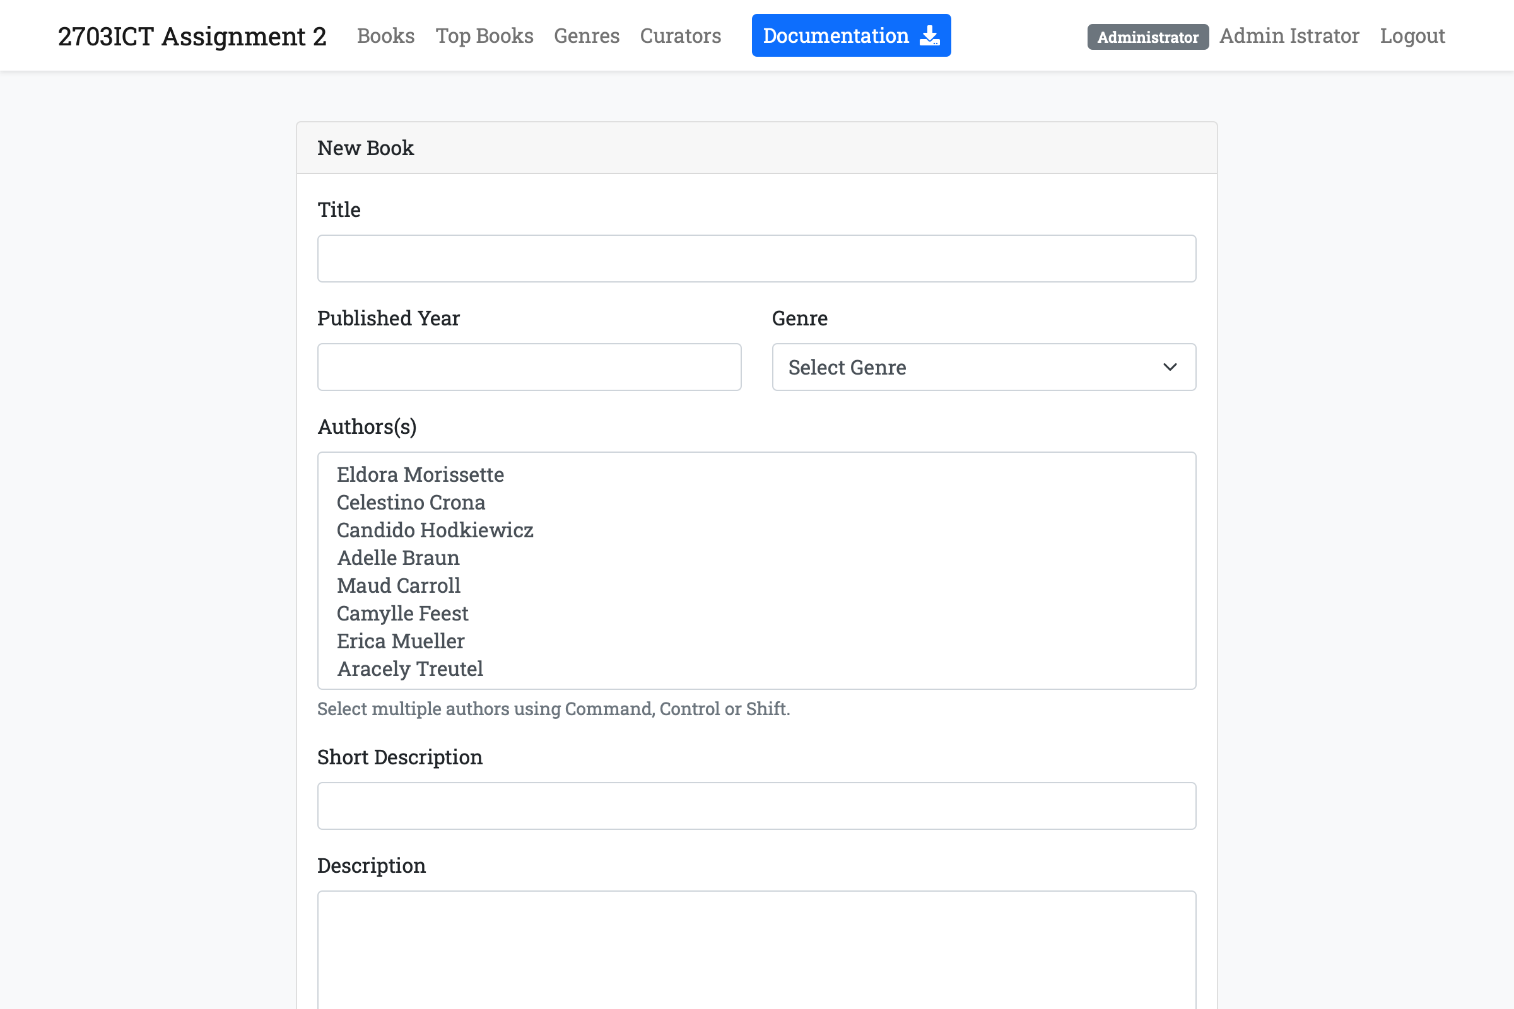
Task: Click the Genre label
Action: (x=799, y=318)
